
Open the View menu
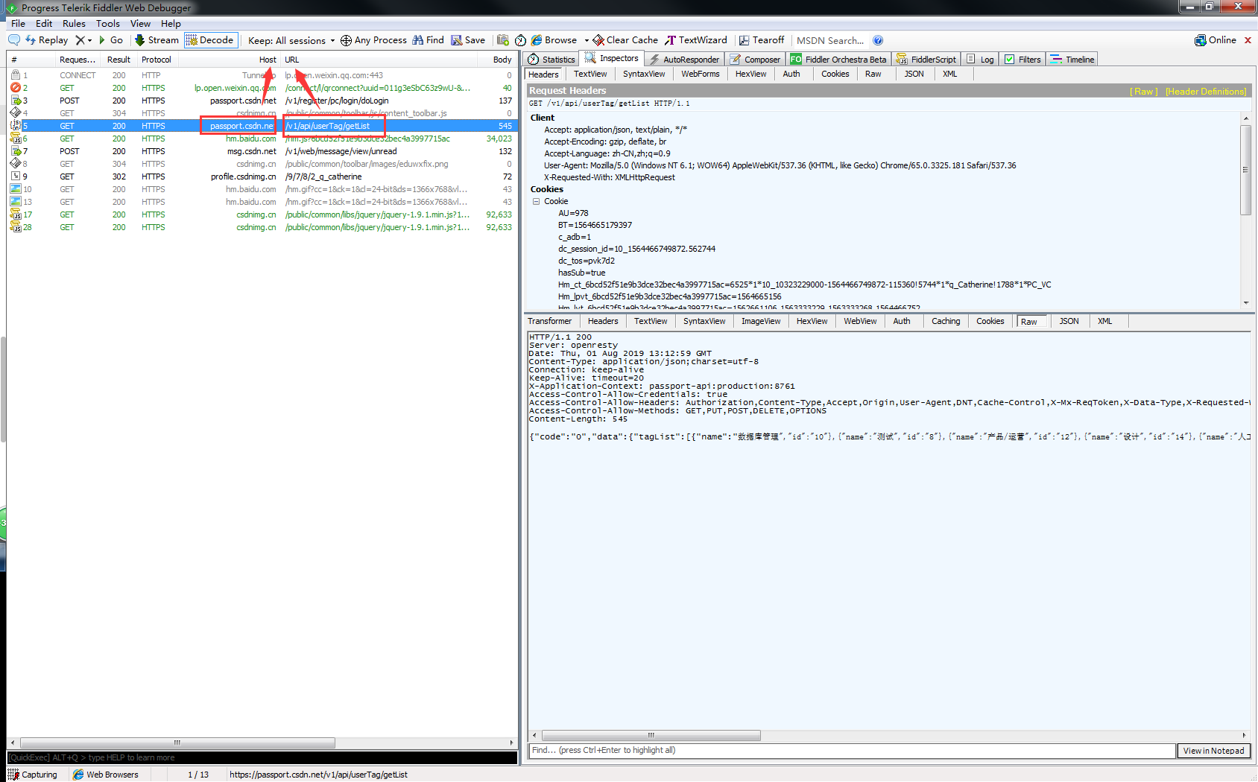[140, 23]
